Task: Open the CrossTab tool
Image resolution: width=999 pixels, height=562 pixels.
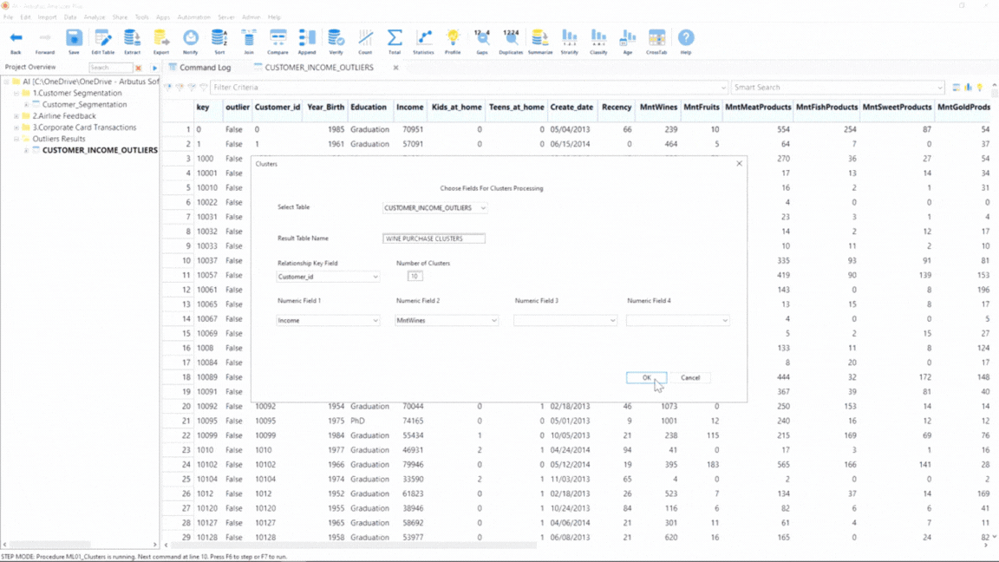Action: (x=656, y=38)
